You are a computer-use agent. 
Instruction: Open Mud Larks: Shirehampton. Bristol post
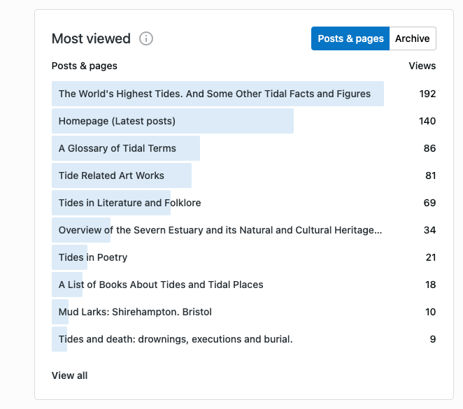tap(135, 312)
